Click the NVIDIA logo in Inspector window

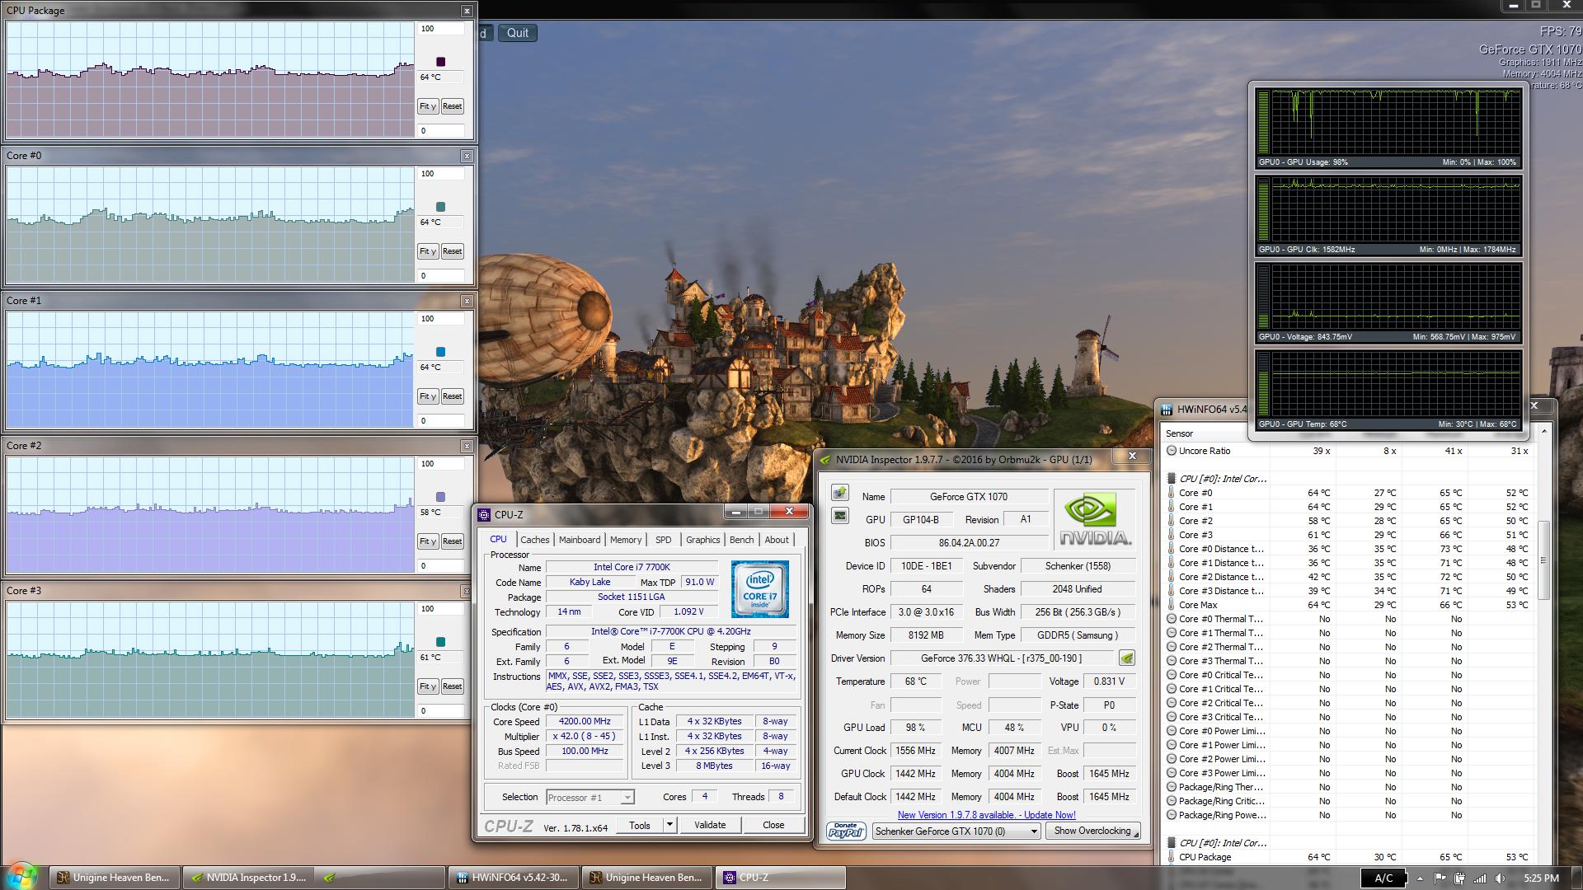[1094, 519]
